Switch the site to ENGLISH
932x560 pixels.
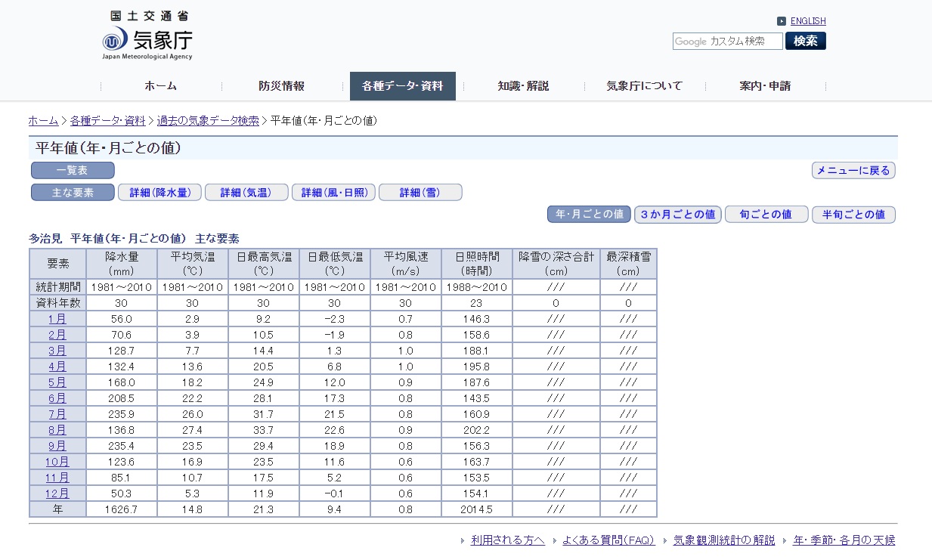click(x=808, y=21)
